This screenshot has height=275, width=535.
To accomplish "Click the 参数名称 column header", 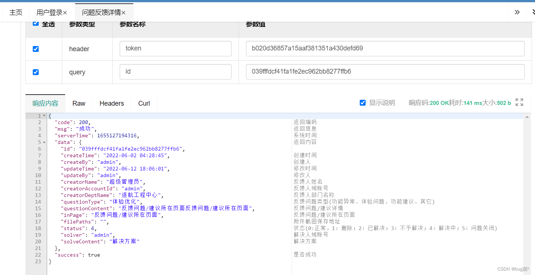I will [133, 25].
